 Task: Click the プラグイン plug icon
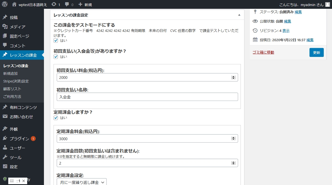5,139
